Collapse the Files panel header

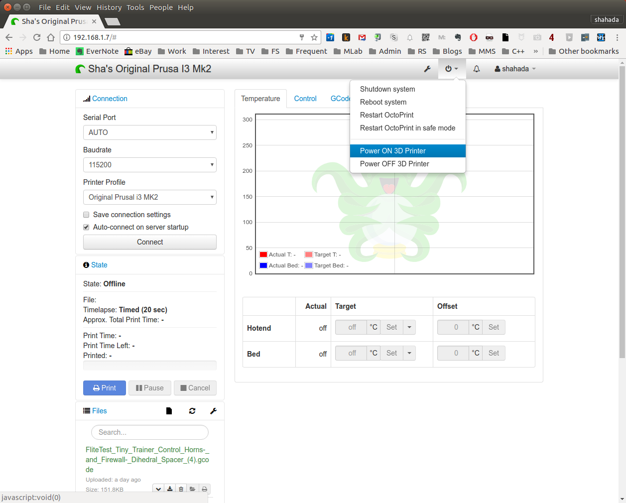coord(100,411)
